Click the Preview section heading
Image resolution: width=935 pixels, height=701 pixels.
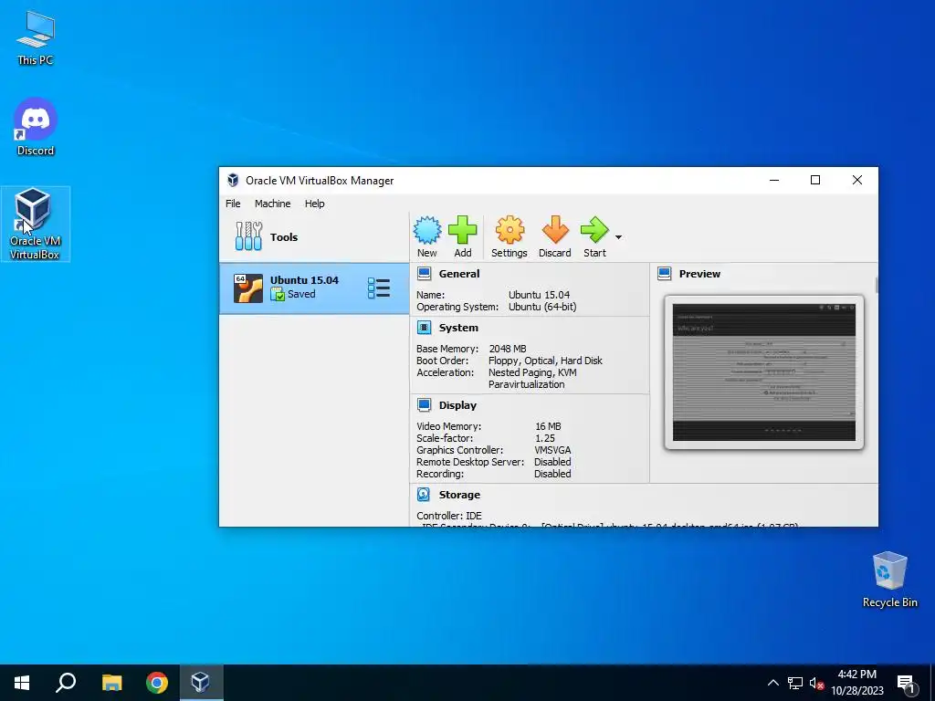699,274
